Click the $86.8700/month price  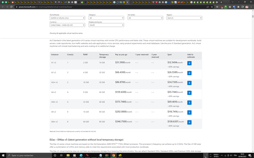click(123, 82)
